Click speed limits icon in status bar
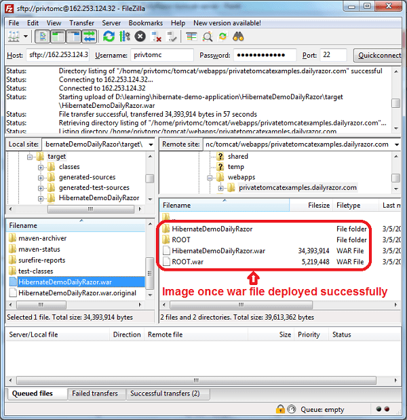Screen dimensions: 407x420 click(x=292, y=409)
